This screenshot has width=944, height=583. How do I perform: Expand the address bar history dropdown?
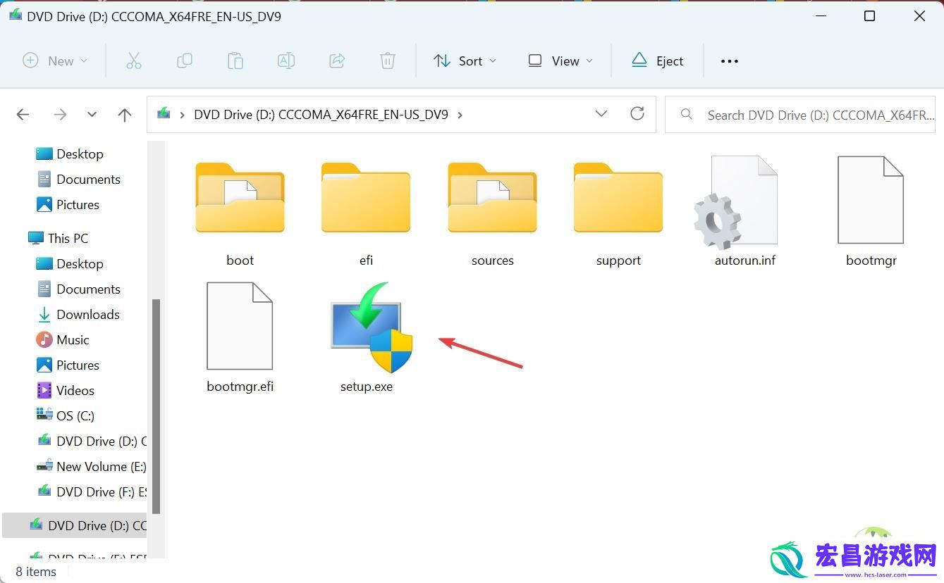(x=601, y=114)
